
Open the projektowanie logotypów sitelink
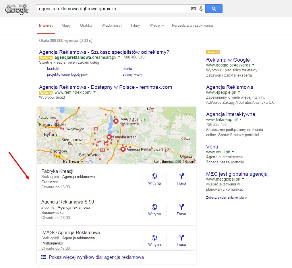click(67, 75)
